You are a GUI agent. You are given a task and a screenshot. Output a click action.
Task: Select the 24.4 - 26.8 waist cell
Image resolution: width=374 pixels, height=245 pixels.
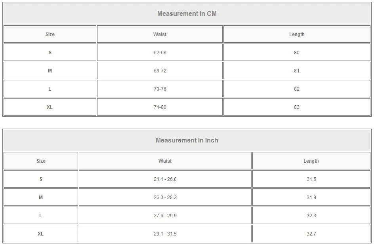tap(165, 179)
